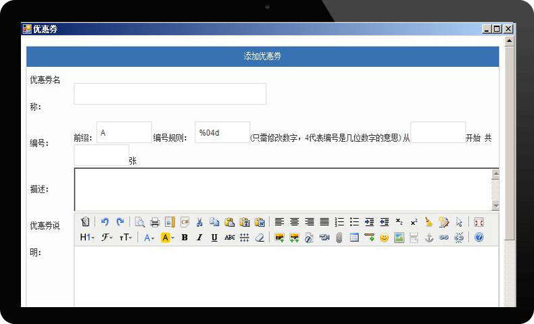The width and height of the screenshot is (534, 324).
Task: Click the start number field before 开始
Action: [x=438, y=132]
